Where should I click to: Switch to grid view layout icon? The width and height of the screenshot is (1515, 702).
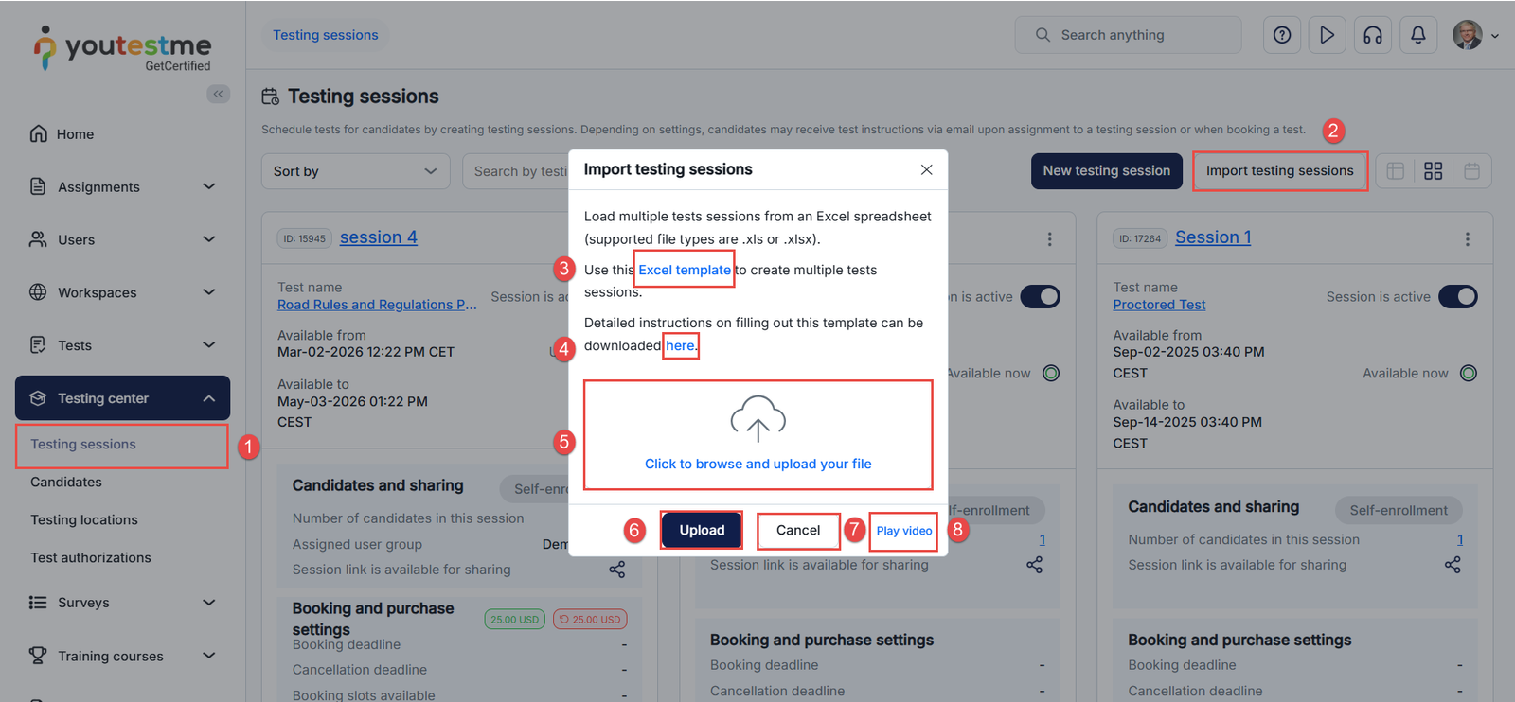pyautogui.click(x=1433, y=171)
